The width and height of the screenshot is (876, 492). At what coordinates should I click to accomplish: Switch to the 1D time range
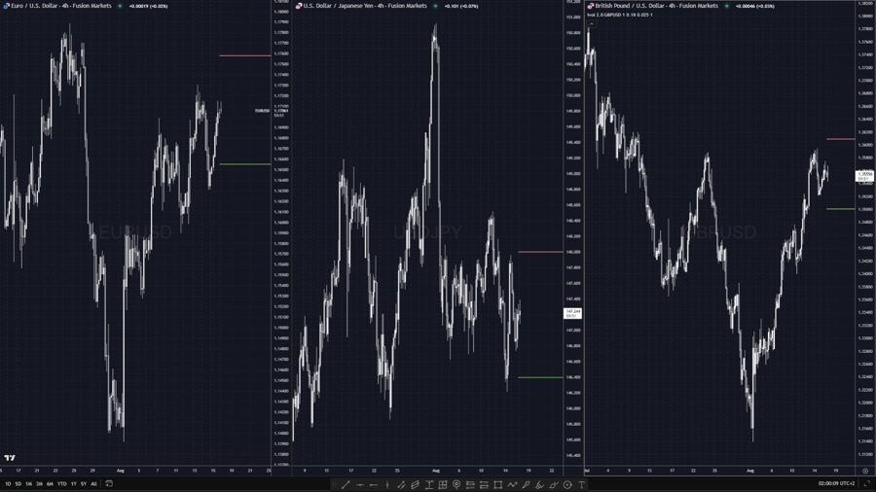[x=8, y=483]
